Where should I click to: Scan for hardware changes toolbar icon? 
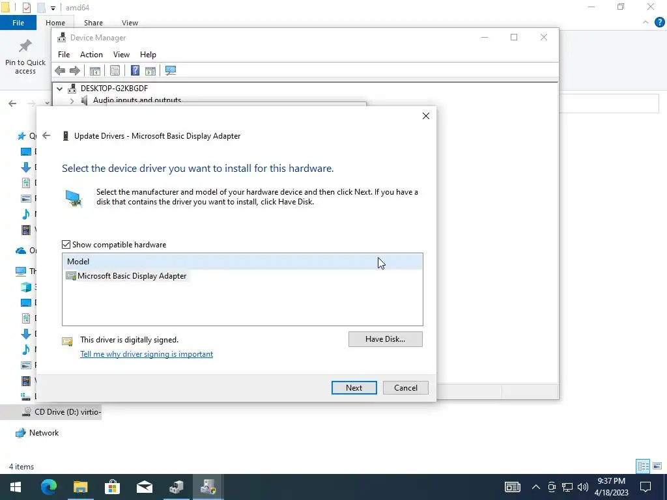tap(171, 70)
